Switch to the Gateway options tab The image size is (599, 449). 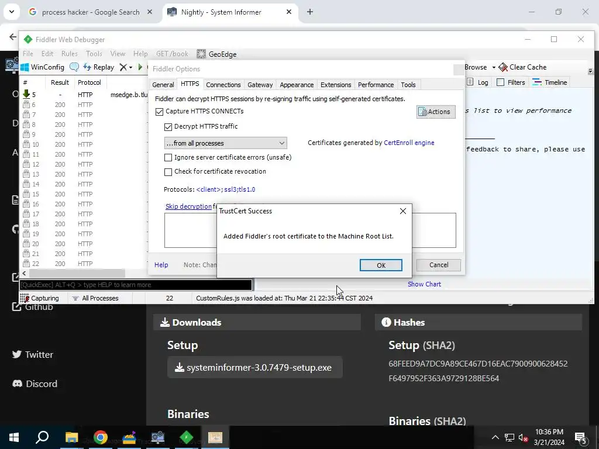click(x=260, y=85)
